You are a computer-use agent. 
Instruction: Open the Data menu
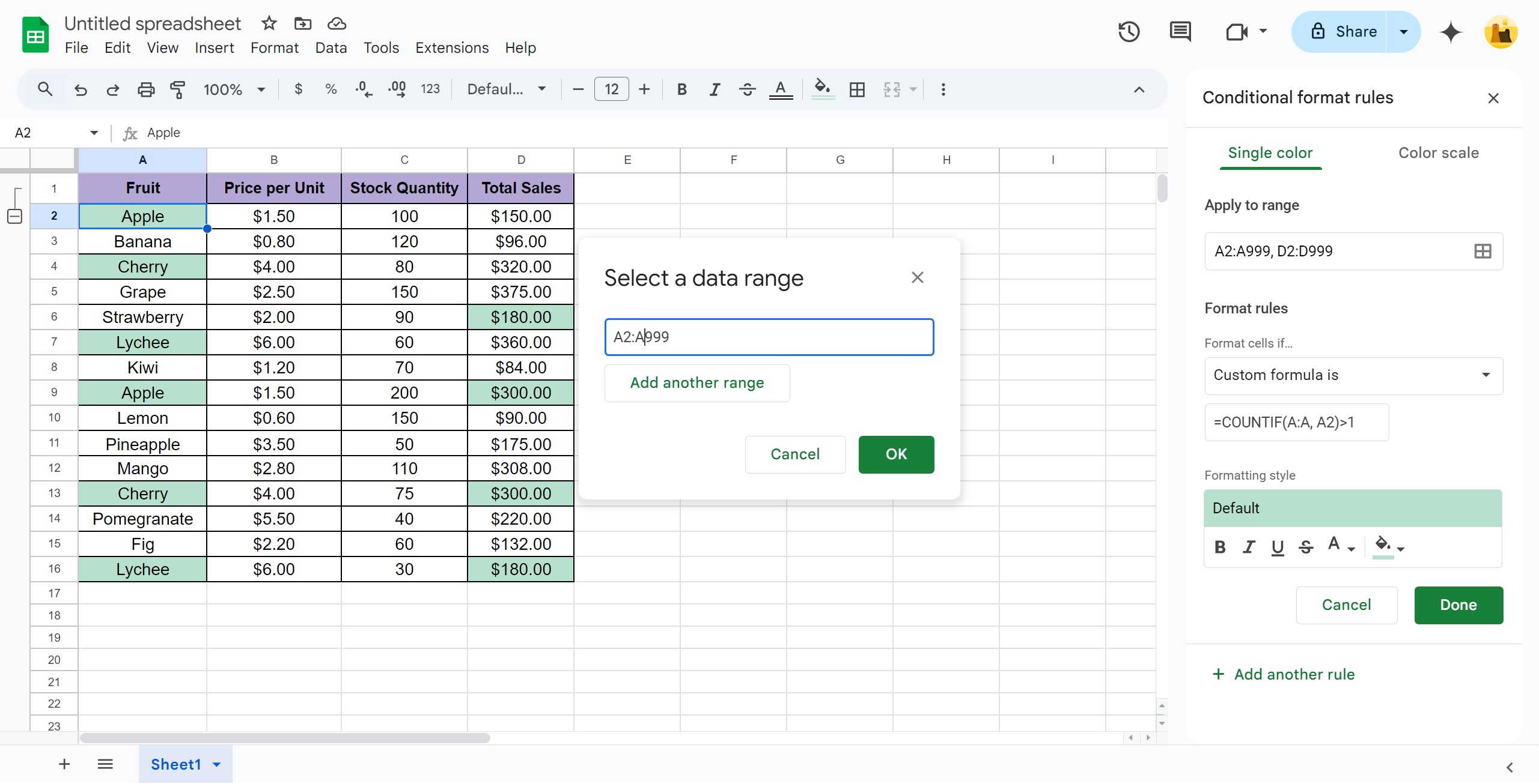(331, 47)
